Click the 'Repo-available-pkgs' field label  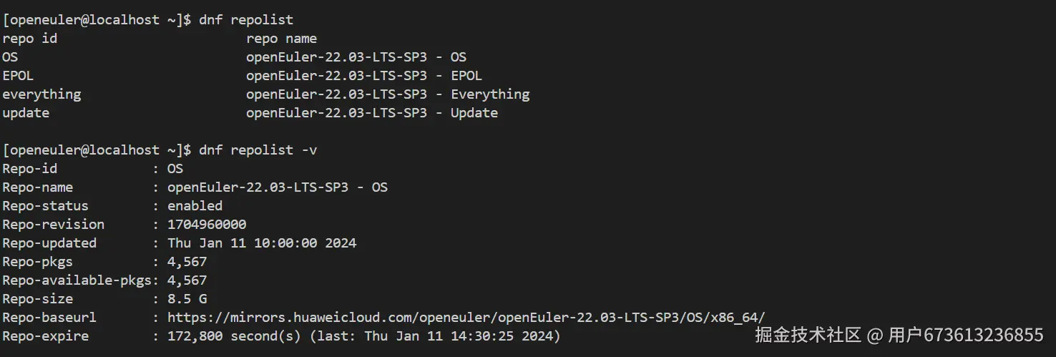point(73,280)
